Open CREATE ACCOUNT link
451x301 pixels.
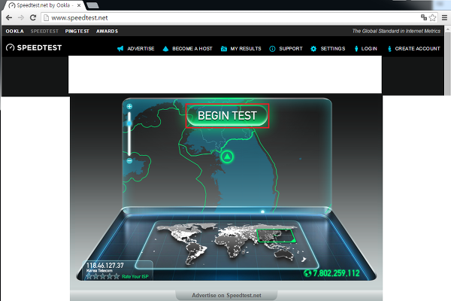pyautogui.click(x=417, y=49)
